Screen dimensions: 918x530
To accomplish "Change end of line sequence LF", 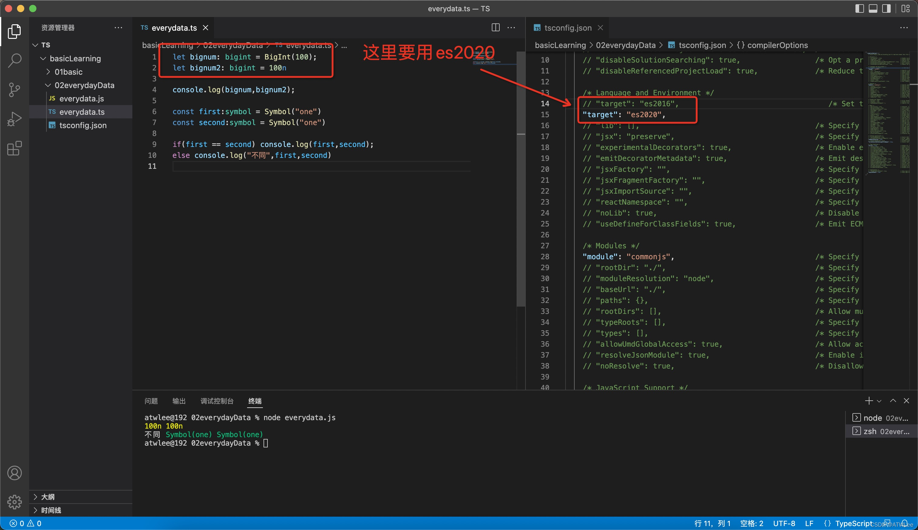I will [x=809, y=523].
